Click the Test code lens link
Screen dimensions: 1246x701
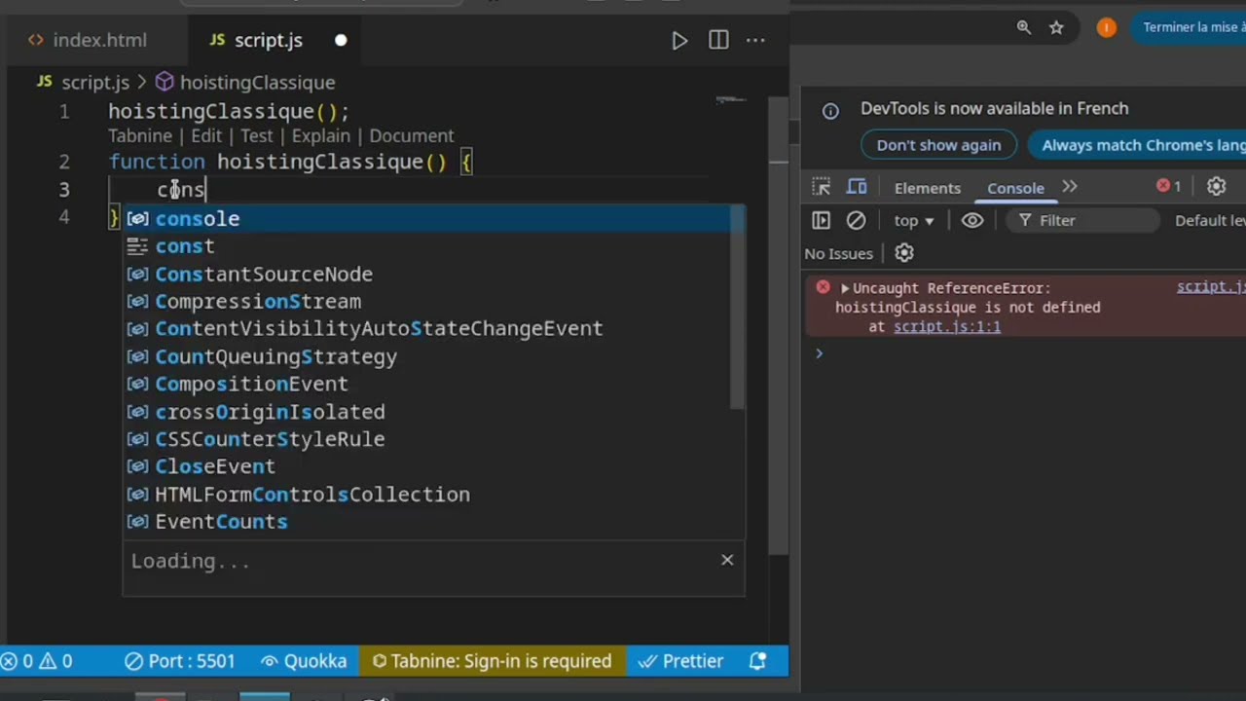pos(257,136)
